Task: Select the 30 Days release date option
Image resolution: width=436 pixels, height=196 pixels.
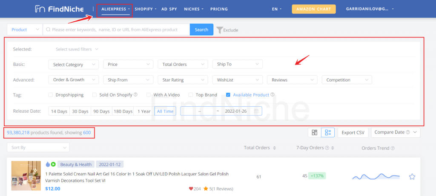Action: (80, 111)
